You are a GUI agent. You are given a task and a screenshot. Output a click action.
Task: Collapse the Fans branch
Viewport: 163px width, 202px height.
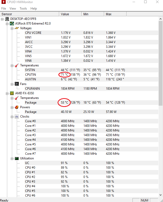click(x=12, y=84)
